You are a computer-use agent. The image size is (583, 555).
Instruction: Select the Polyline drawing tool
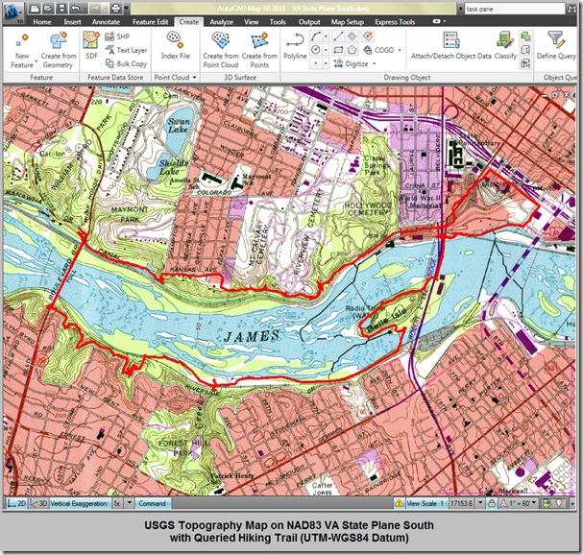295,46
